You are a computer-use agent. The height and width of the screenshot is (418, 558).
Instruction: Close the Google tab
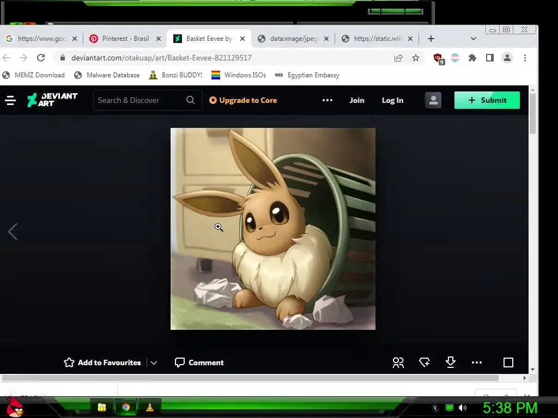tap(74, 39)
